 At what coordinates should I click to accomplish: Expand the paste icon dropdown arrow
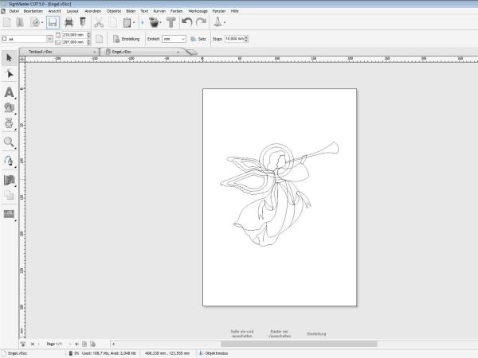135,23
